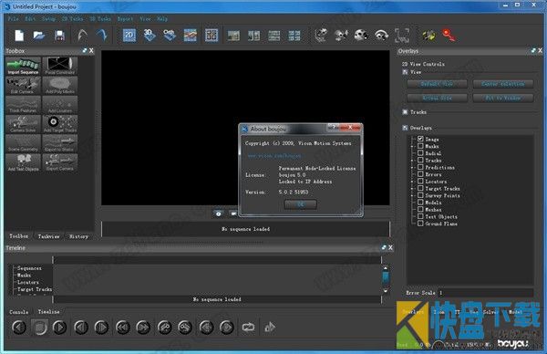Switch to 2D view toolbar icon
The height and width of the screenshot is (354, 547).
coord(129,36)
